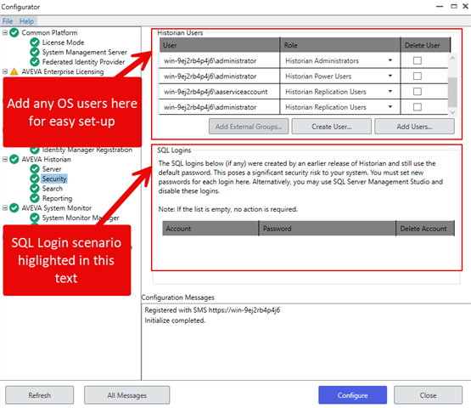Tick Delete User checkbox for the aaserviceaccount row
Image resolution: width=471 pixels, height=408 pixels.
418,92
